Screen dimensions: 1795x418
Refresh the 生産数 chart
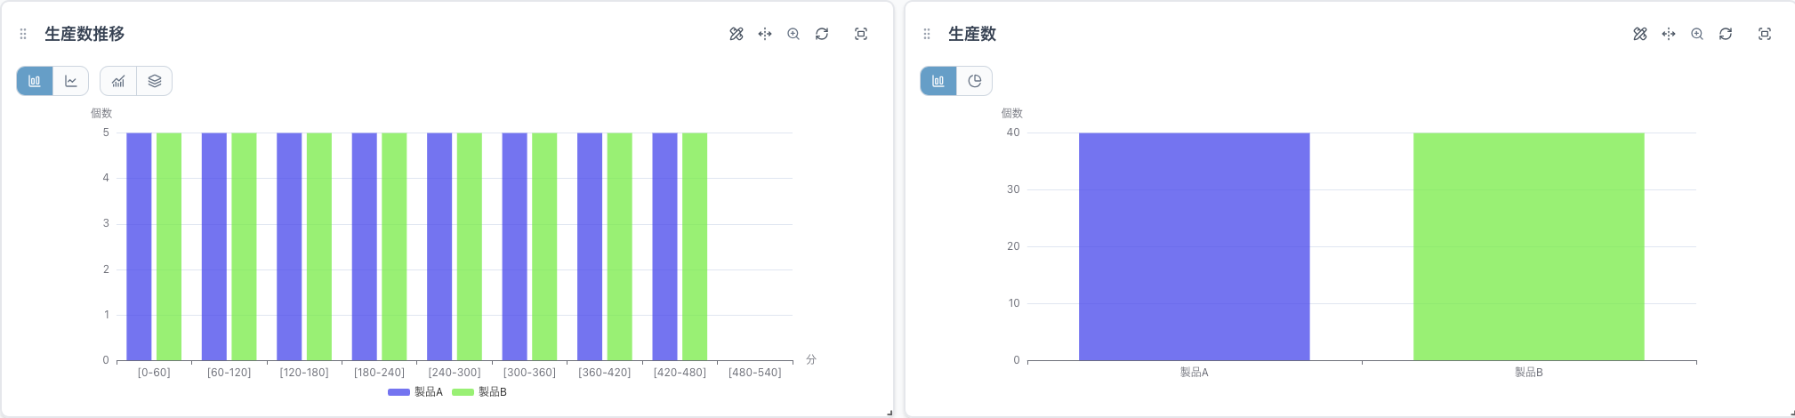pos(1726,34)
